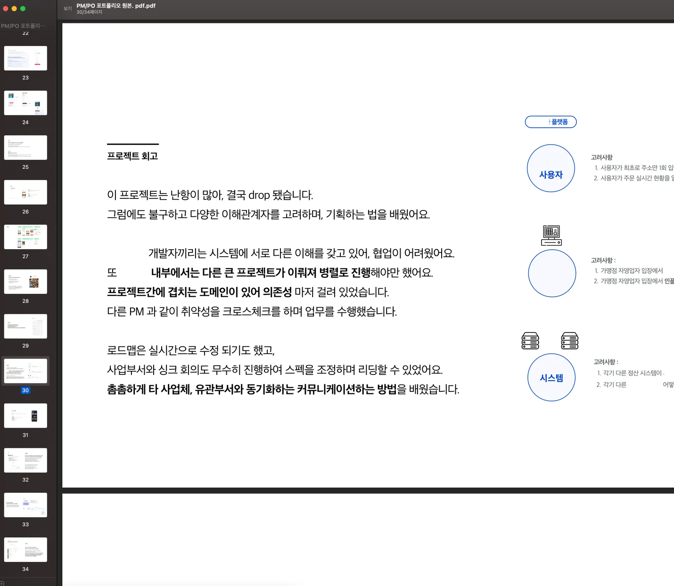The image size is (674, 586).
Task: Jump to page 25 via its thumbnail
Action: pyautogui.click(x=25, y=147)
